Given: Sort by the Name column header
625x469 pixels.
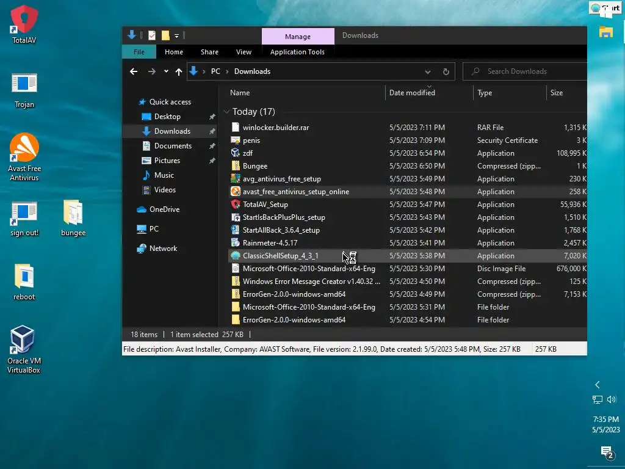Looking at the screenshot, I should [x=240, y=93].
